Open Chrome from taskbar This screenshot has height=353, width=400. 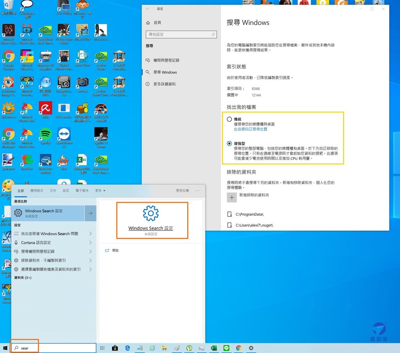click(x=239, y=348)
